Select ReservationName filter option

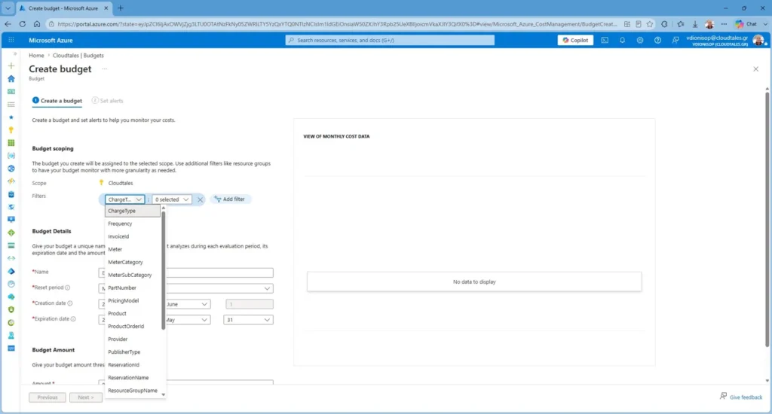[x=133, y=378]
